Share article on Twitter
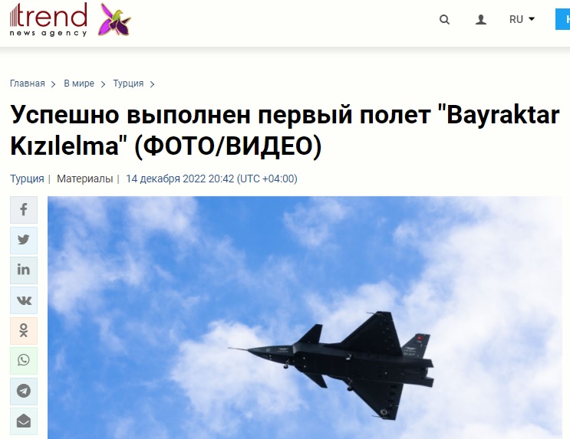 pyautogui.click(x=24, y=240)
